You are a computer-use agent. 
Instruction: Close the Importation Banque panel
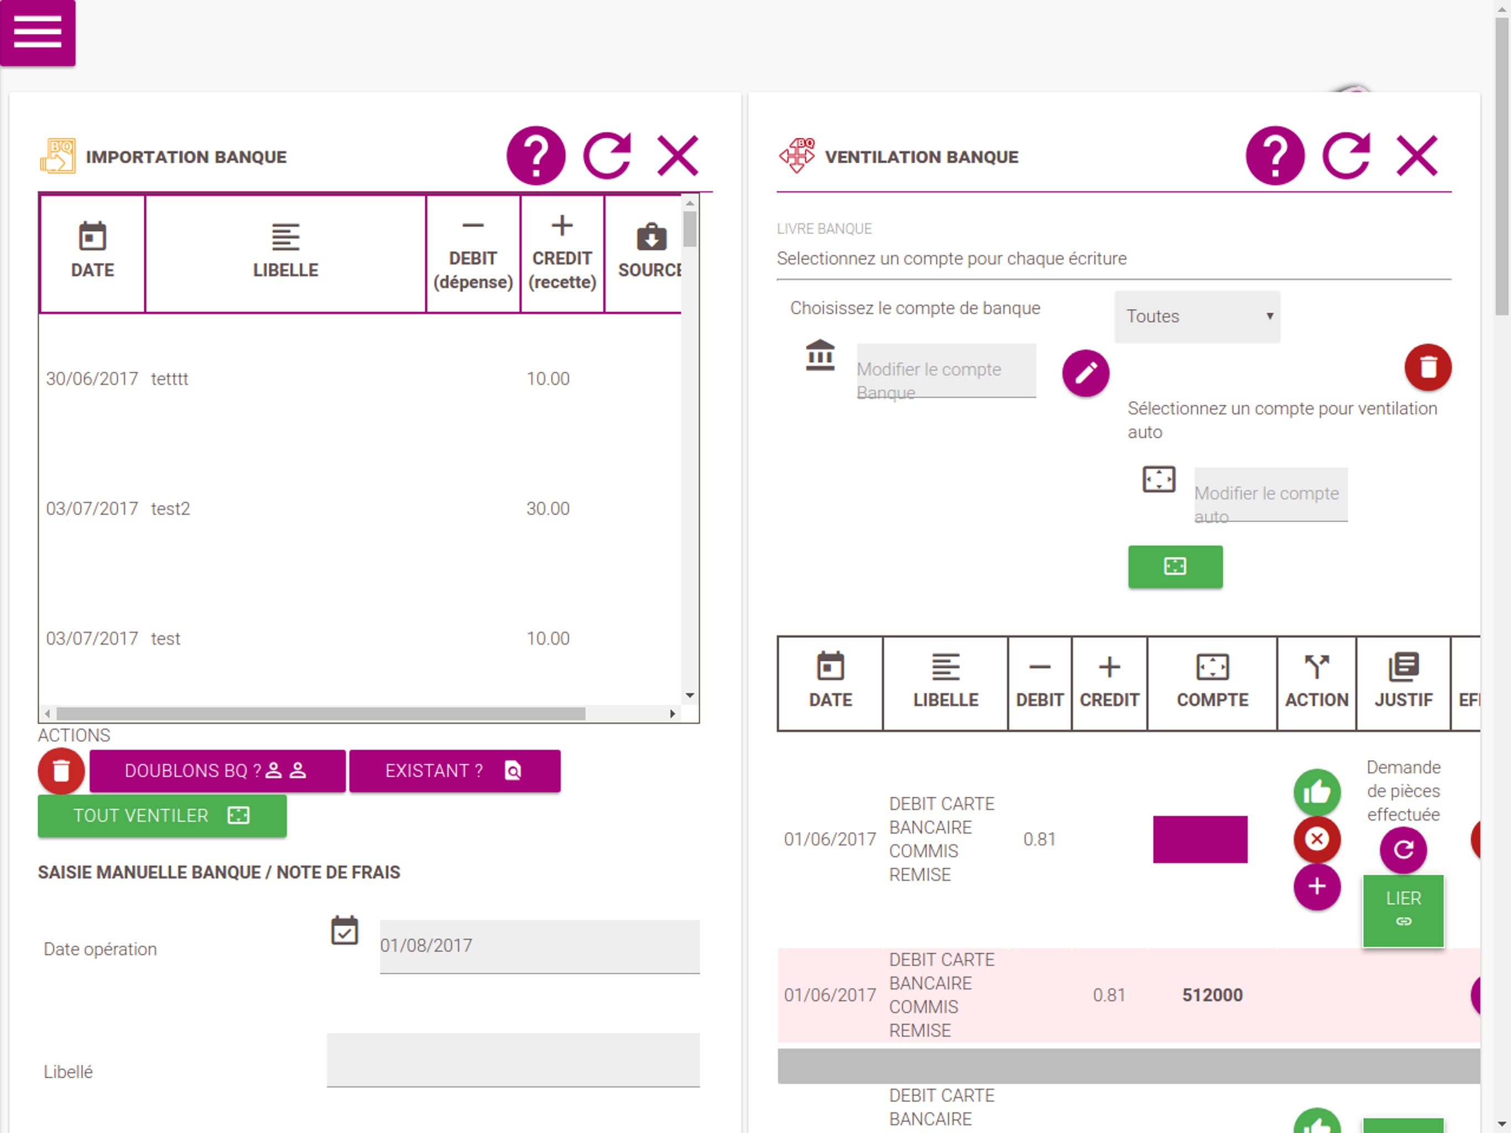click(x=678, y=156)
